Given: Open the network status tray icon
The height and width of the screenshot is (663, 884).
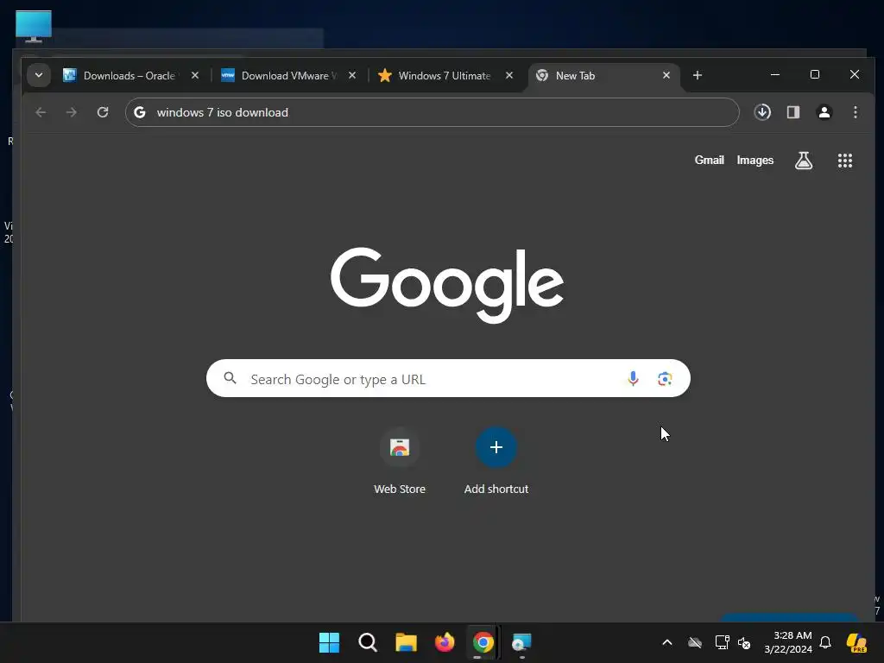Looking at the screenshot, I should (x=723, y=642).
